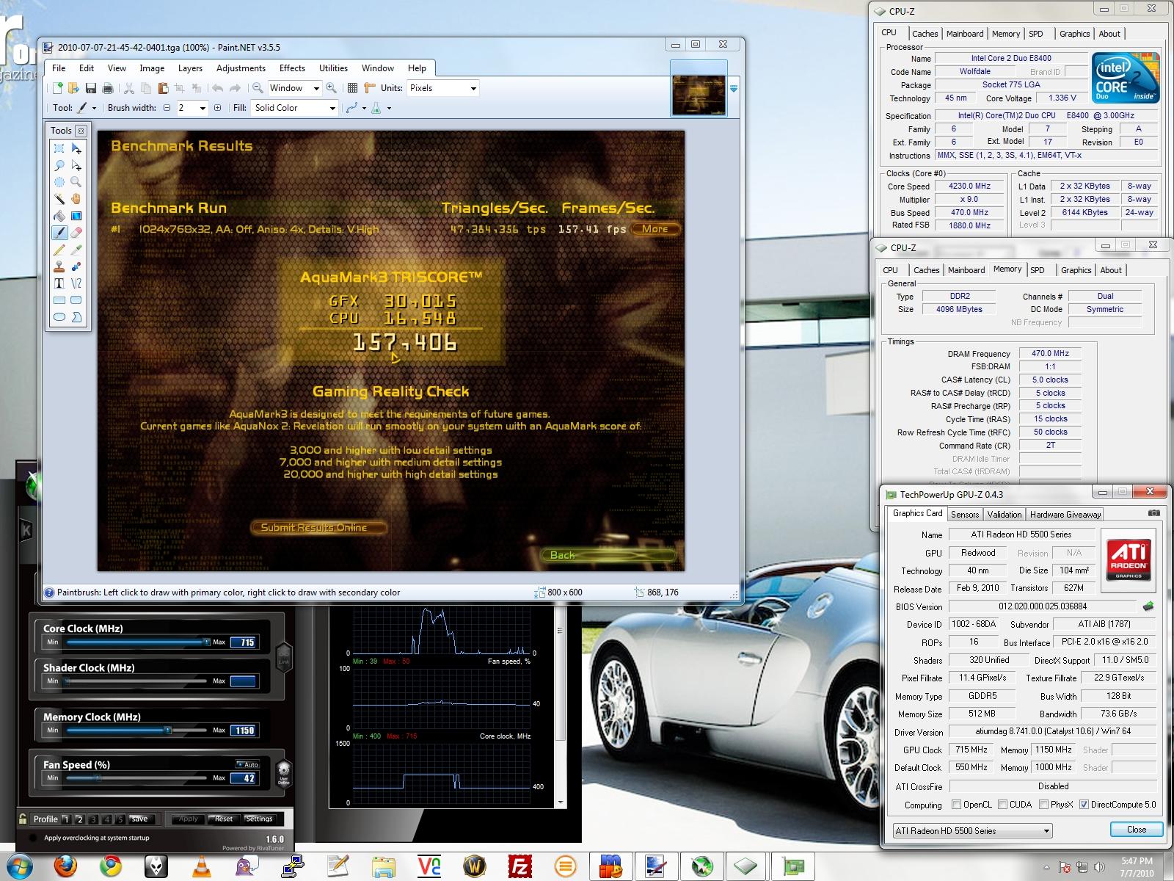
Task: Toggle the pixel grid icon
Action: pos(352,88)
